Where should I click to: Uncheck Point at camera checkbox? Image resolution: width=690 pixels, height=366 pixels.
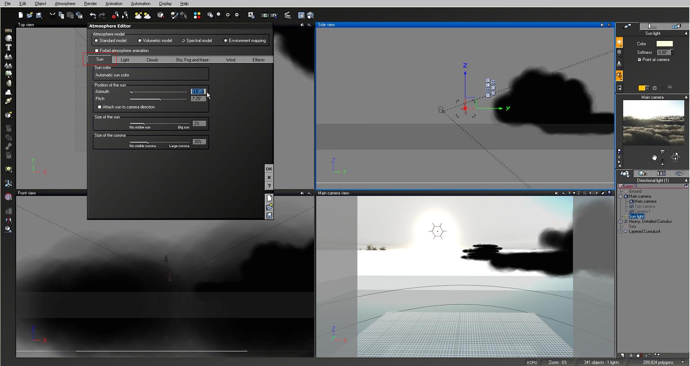tap(639, 60)
